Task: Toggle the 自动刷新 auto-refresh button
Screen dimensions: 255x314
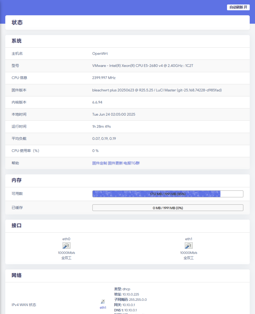Action: click(238, 7)
